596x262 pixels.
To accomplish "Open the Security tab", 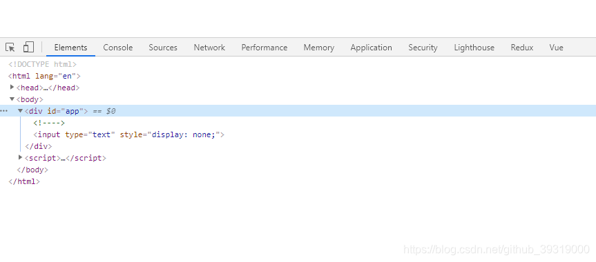I will (423, 48).
